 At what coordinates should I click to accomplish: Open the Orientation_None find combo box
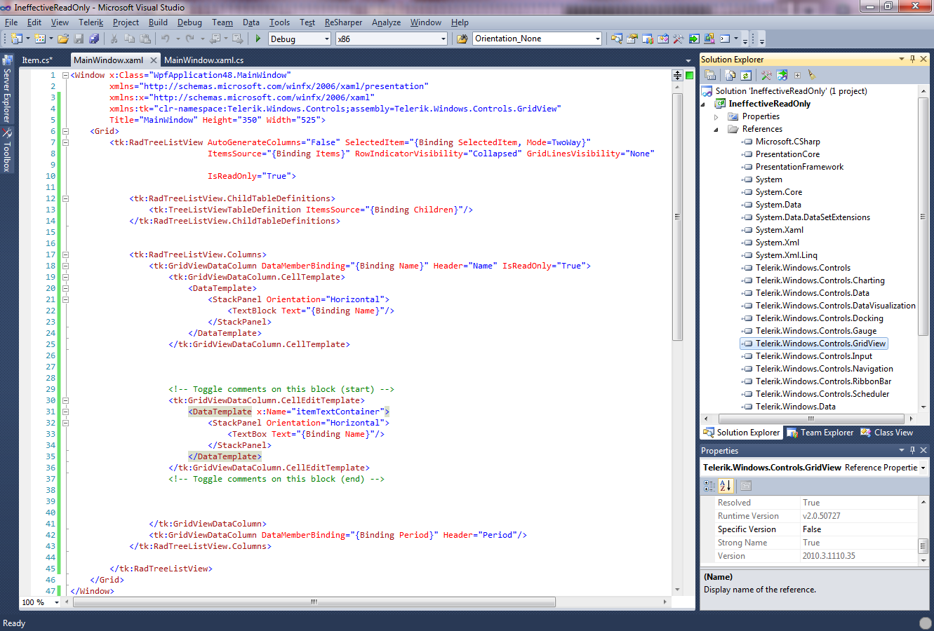click(597, 39)
